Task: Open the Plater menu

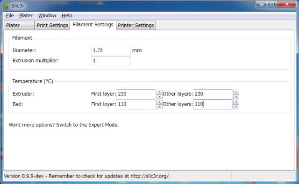Action: (26, 15)
